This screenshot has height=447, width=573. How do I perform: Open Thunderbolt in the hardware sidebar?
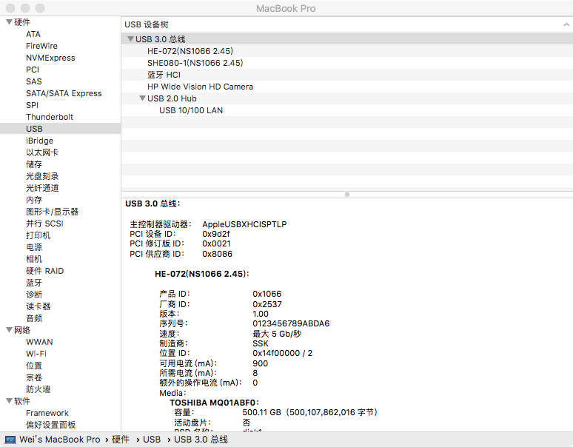(50, 117)
